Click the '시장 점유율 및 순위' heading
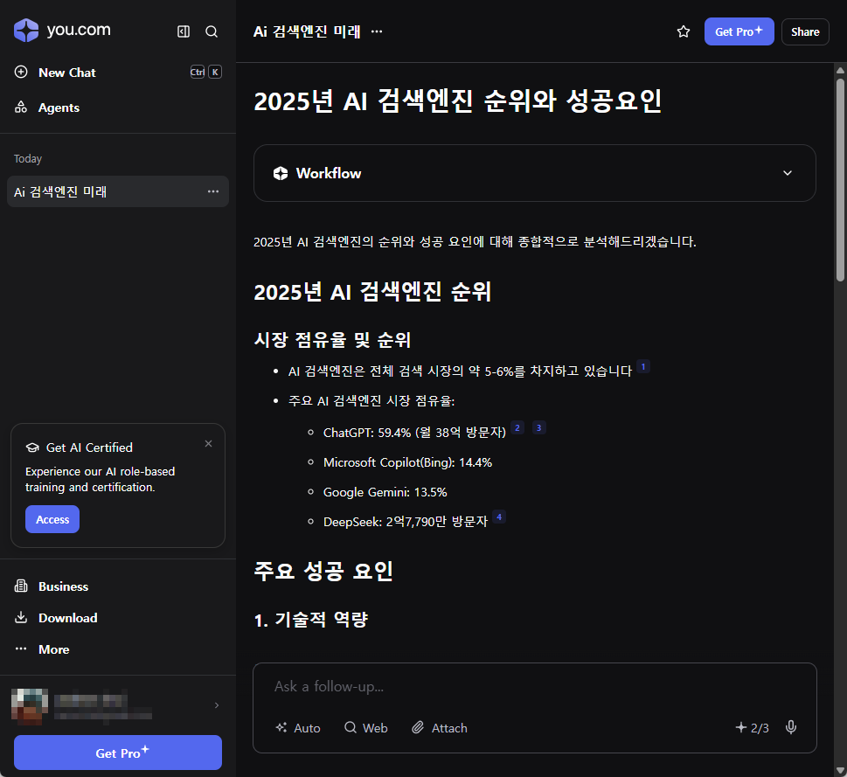Screen dimensions: 847x777 332,340
